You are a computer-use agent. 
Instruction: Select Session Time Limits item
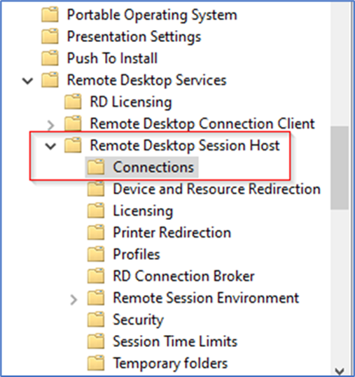(175, 341)
